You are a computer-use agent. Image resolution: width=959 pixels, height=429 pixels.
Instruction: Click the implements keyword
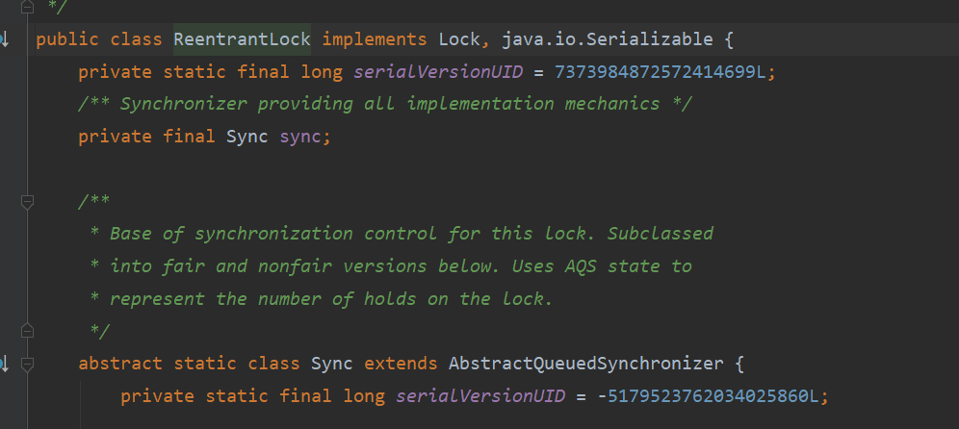click(x=375, y=39)
